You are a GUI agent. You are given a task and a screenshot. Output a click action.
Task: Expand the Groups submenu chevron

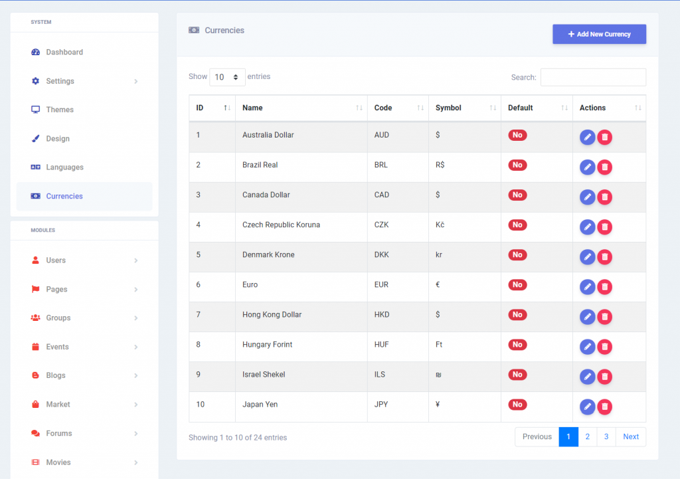point(135,318)
